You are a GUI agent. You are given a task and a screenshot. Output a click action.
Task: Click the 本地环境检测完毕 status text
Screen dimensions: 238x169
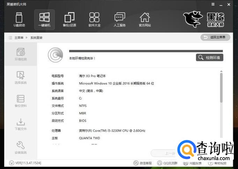pos(82,58)
